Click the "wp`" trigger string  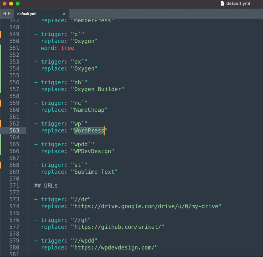click(79, 124)
